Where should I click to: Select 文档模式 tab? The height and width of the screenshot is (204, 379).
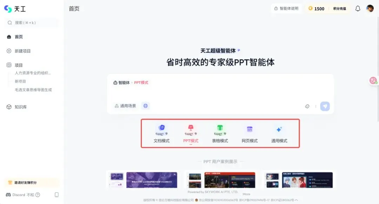(x=161, y=134)
